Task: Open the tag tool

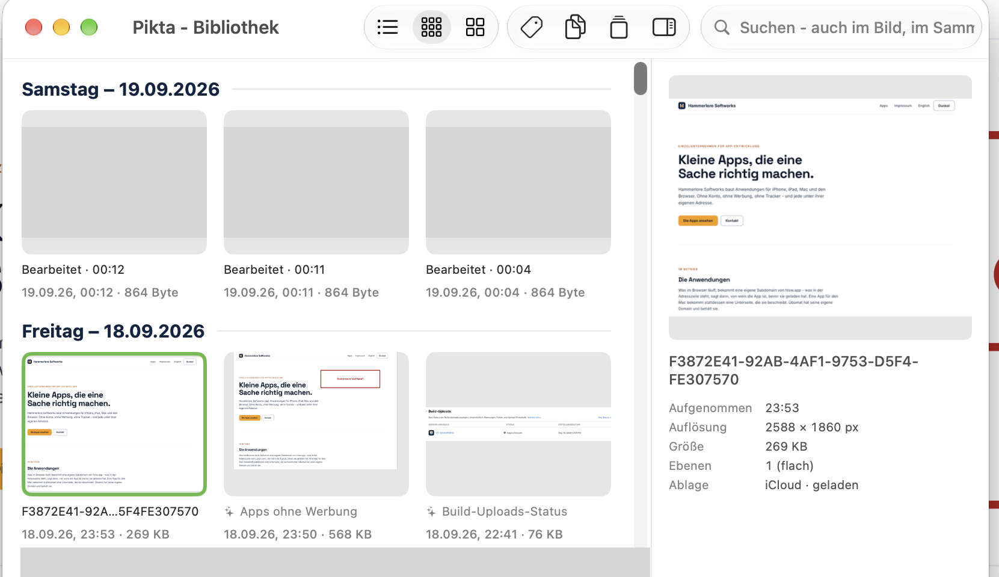Action: tap(532, 27)
